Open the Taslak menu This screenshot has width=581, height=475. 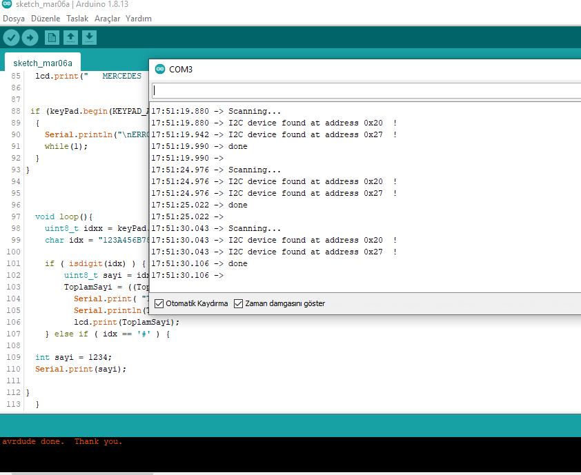click(77, 19)
